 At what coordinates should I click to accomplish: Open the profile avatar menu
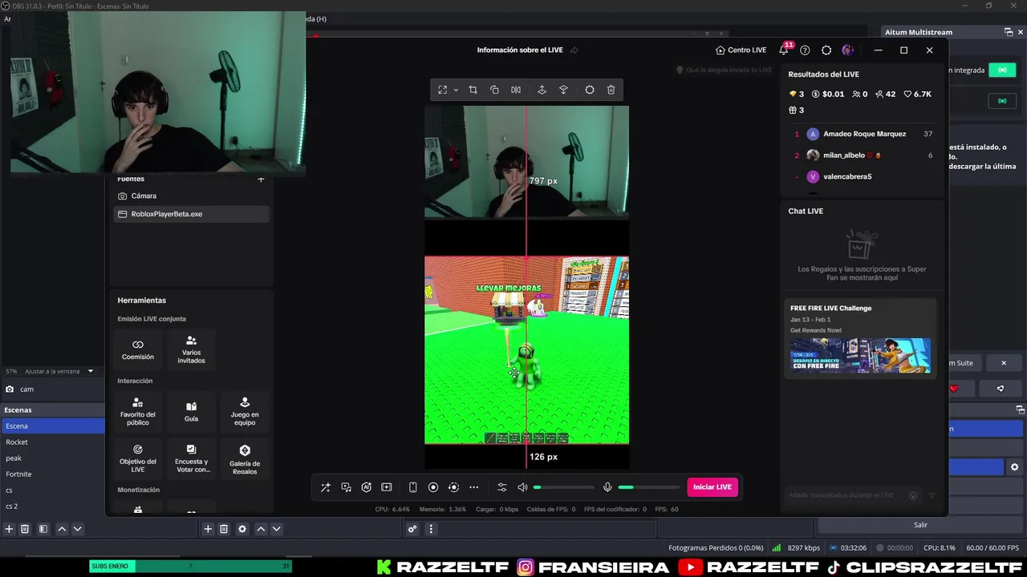847,50
